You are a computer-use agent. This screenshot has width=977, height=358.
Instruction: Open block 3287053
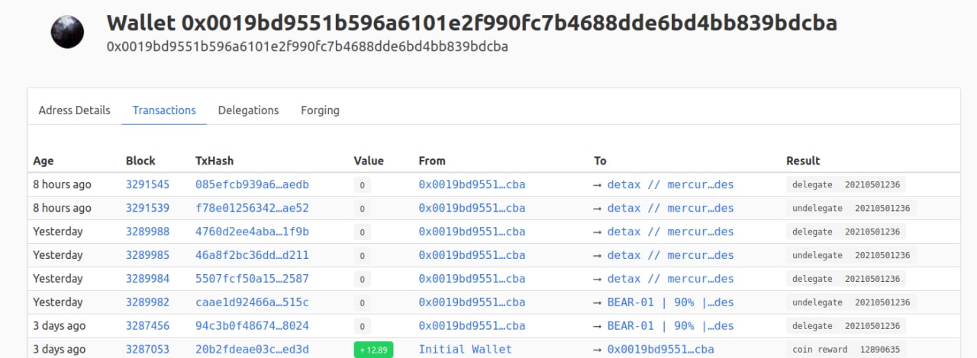[x=147, y=350]
